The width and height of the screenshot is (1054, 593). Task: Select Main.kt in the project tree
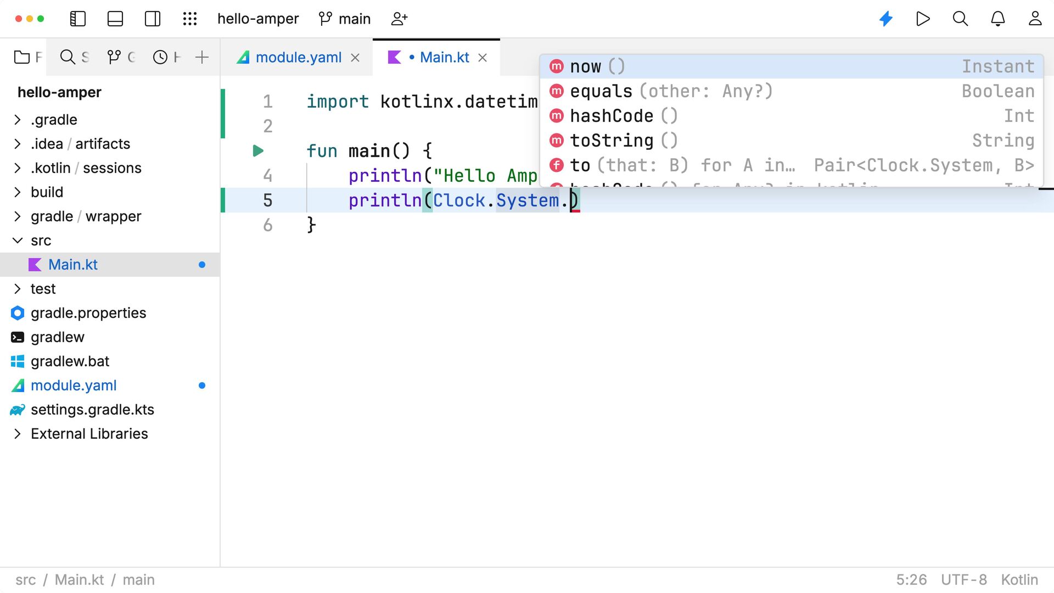[x=110, y=265]
